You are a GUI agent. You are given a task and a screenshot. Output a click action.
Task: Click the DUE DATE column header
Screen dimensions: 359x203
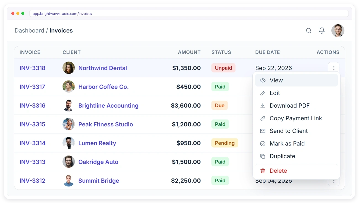(x=268, y=52)
